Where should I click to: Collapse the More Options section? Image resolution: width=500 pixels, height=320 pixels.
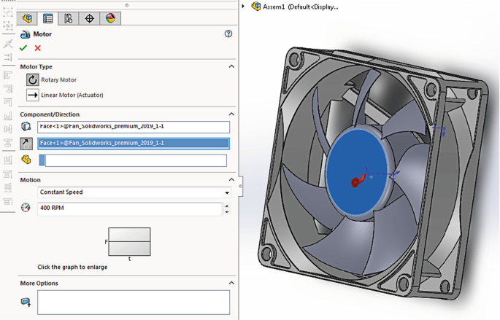231,283
